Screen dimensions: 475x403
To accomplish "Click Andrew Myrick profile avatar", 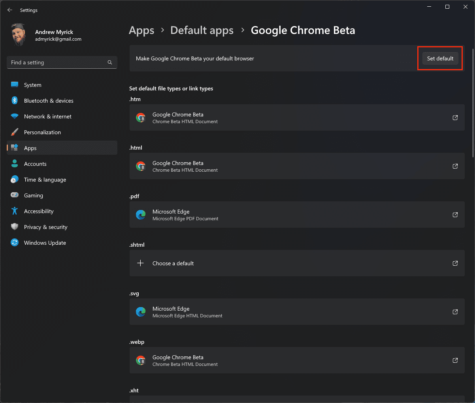I will 19,35.
